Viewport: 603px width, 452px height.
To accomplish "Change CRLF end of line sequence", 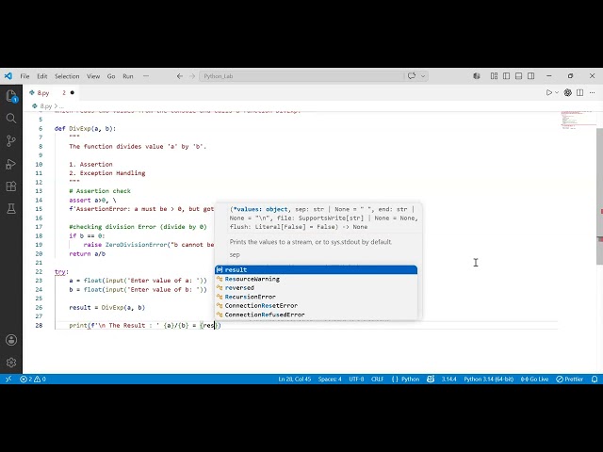I will coord(377,379).
